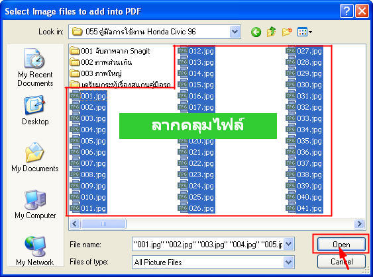Viewport: 373px width, 277px height.
Task: Select file 023.jpg
Action: 196,175
